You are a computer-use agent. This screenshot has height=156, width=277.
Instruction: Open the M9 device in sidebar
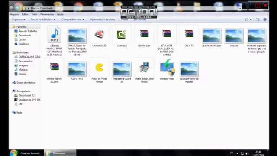(x=20, y=104)
